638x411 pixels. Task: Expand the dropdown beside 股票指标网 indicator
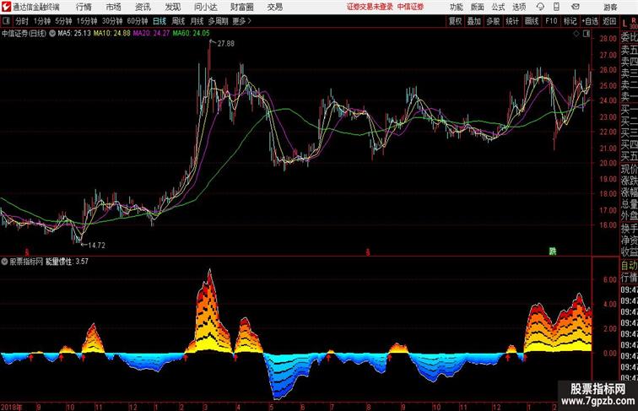point(4,262)
